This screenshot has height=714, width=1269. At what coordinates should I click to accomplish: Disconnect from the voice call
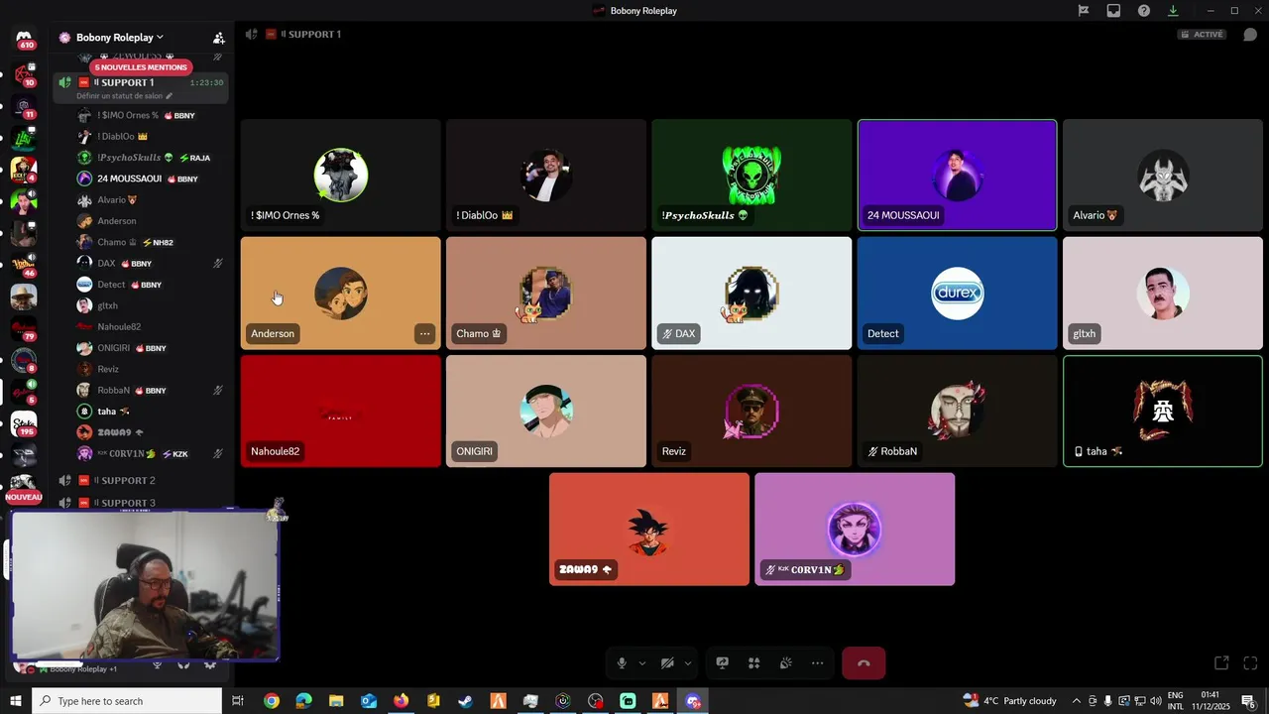coord(864,663)
